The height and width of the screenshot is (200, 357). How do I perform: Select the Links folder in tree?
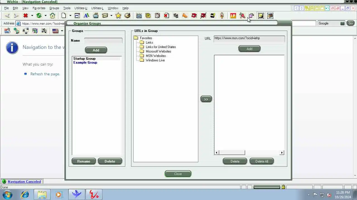149,42
